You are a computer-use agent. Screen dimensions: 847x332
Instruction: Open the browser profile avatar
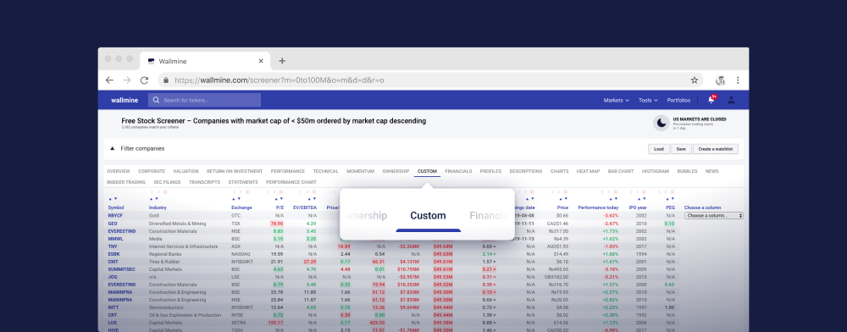[720, 80]
